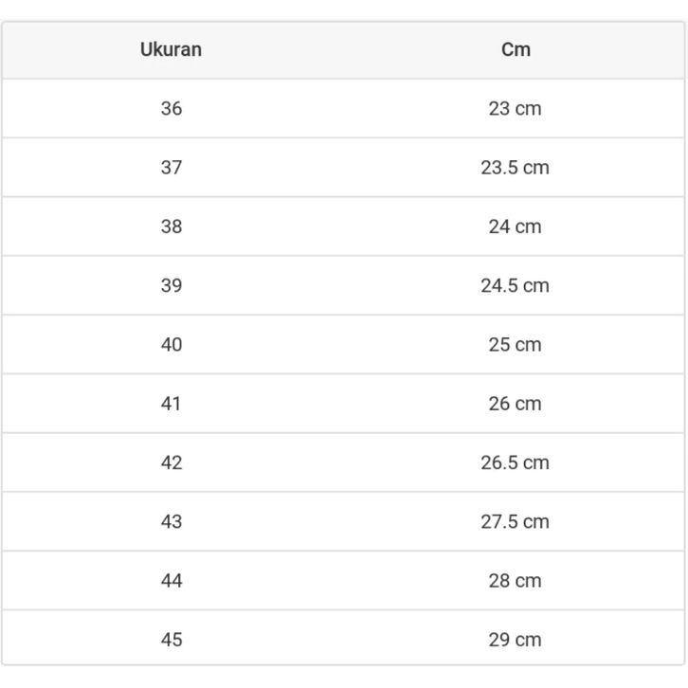Viewport: 688px width, 688px height.
Task: Select size 40 cell
Action: click(x=171, y=345)
